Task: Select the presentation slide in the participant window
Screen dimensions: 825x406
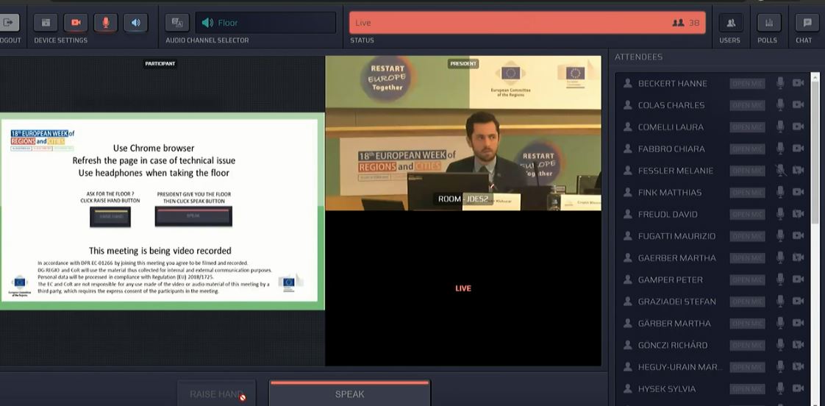Action: (x=162, y=210)
